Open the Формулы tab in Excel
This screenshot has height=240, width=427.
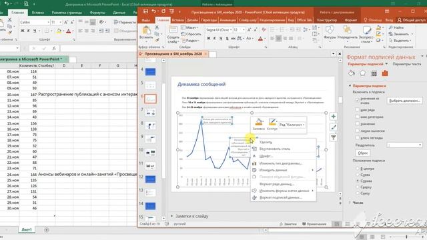tap(97, 13)
